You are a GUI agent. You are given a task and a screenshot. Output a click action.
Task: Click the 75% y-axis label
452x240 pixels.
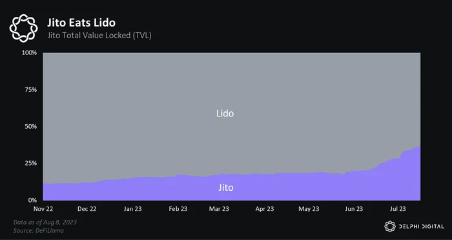(31, 90)
